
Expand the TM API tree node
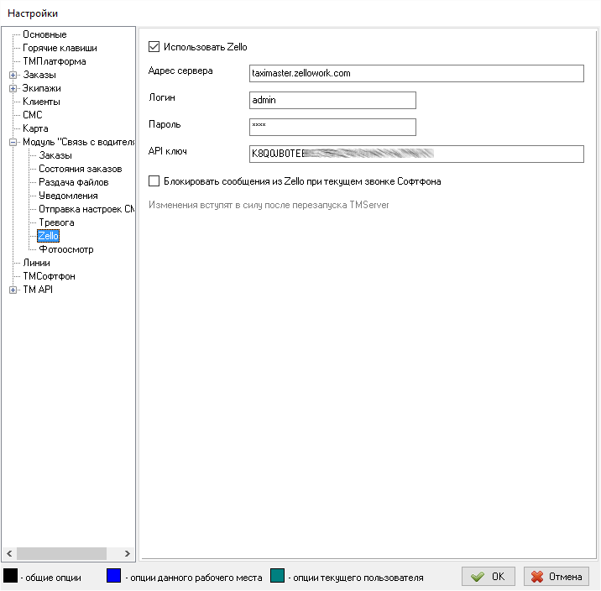click(x=13, y=290)
